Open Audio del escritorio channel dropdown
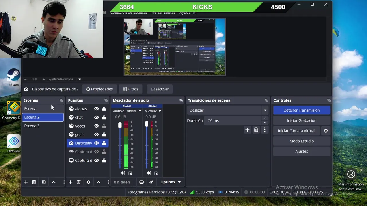Viewport: 367px width, 206px height. pyautogui.click(x=140, y=111)
